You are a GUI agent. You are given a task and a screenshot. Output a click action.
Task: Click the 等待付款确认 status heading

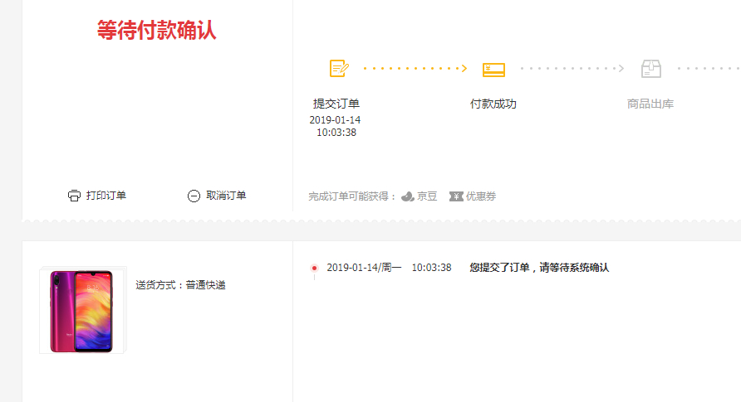pos(156,31)
